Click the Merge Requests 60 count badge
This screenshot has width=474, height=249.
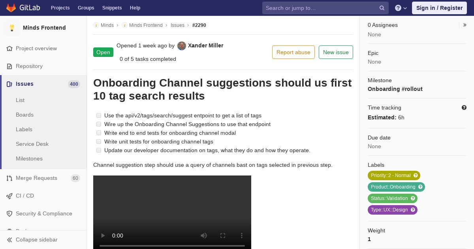75,178
